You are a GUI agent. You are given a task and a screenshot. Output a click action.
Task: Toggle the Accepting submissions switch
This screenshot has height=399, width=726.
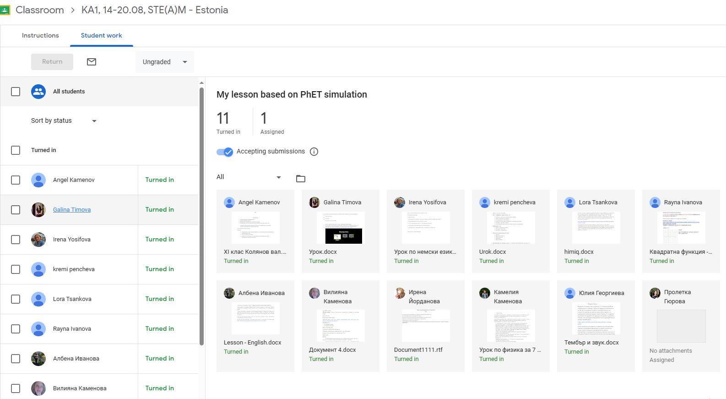pos(225,152)
